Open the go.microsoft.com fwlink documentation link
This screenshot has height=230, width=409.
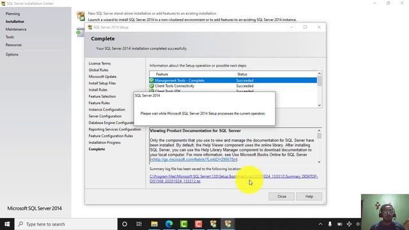click(x=194, y=159)
